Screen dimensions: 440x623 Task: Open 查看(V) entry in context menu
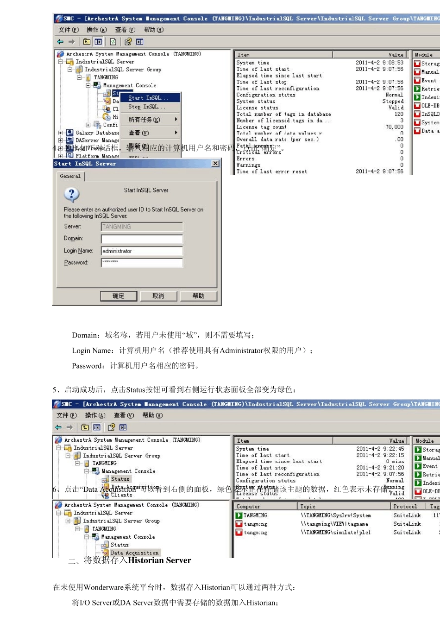click(150, 133)
